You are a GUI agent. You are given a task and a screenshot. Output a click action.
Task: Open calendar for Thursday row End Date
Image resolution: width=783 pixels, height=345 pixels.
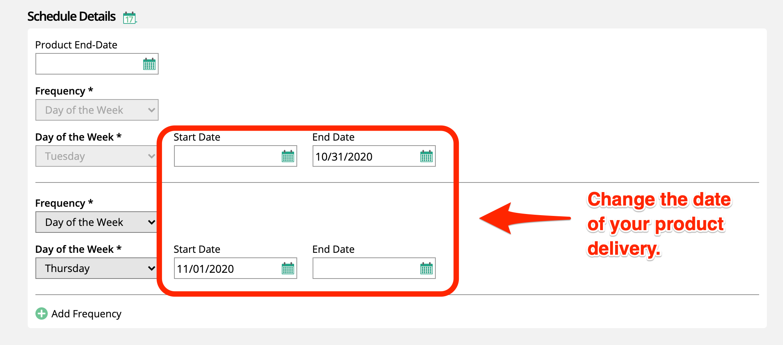(426, 269)
